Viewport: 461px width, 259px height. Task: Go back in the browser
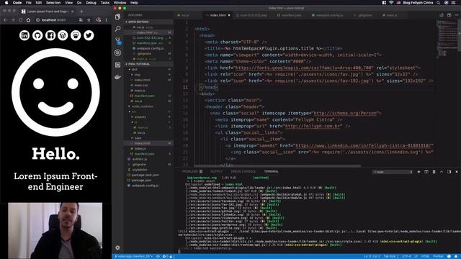(x=5, y=20)
